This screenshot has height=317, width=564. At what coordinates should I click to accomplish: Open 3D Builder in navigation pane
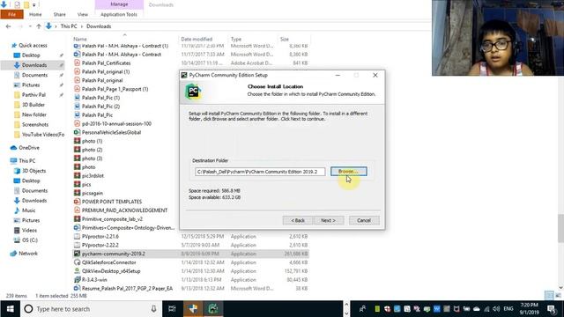[33, 105]
